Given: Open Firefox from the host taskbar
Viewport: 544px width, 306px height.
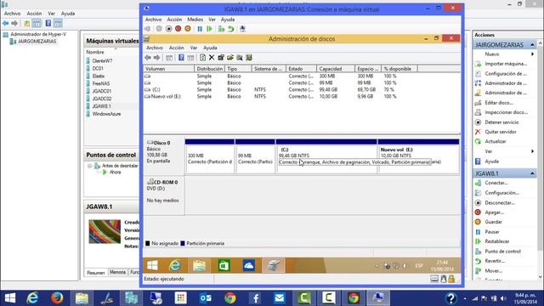Looking at the screenshot, I should [x=57, y=298].
